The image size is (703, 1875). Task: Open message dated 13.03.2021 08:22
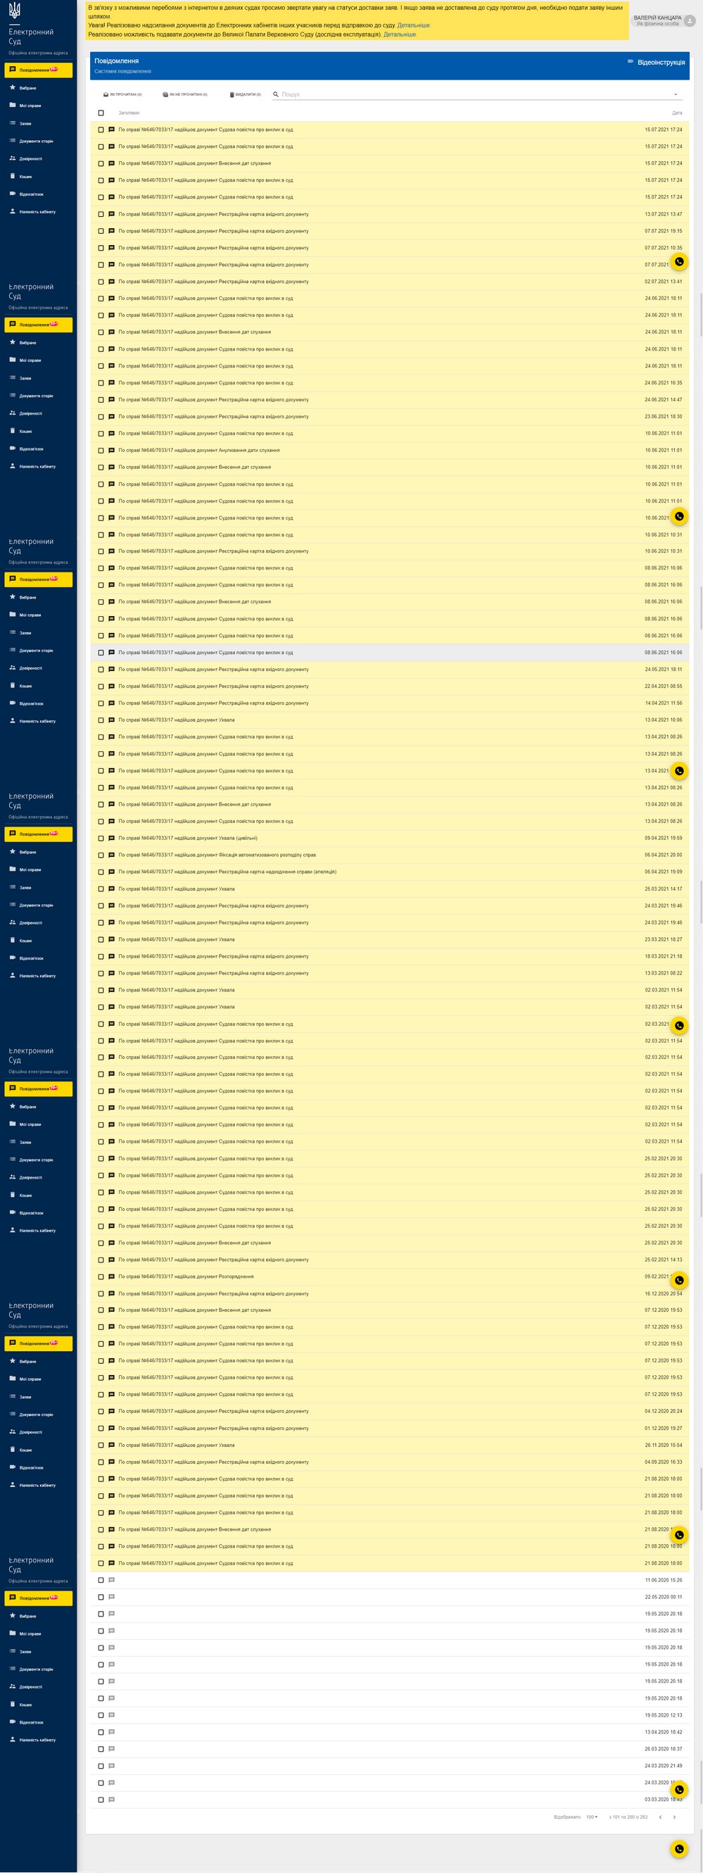click(389, 972)
